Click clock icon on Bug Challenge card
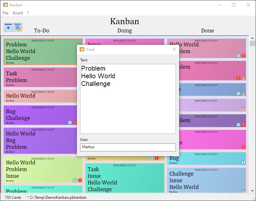The height and width of the screenshot is (201, 256). 70,122
